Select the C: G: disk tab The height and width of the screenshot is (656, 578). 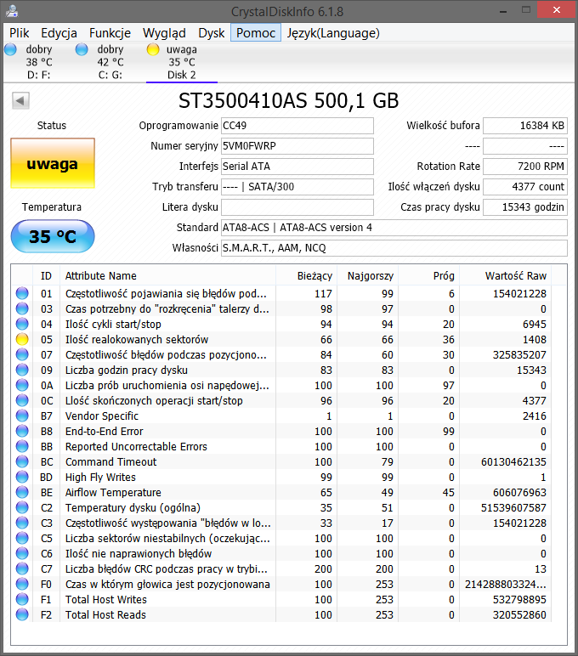(x=110, y=62)
